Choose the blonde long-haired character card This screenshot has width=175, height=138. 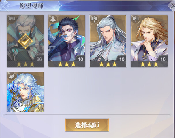coord(149,41)
